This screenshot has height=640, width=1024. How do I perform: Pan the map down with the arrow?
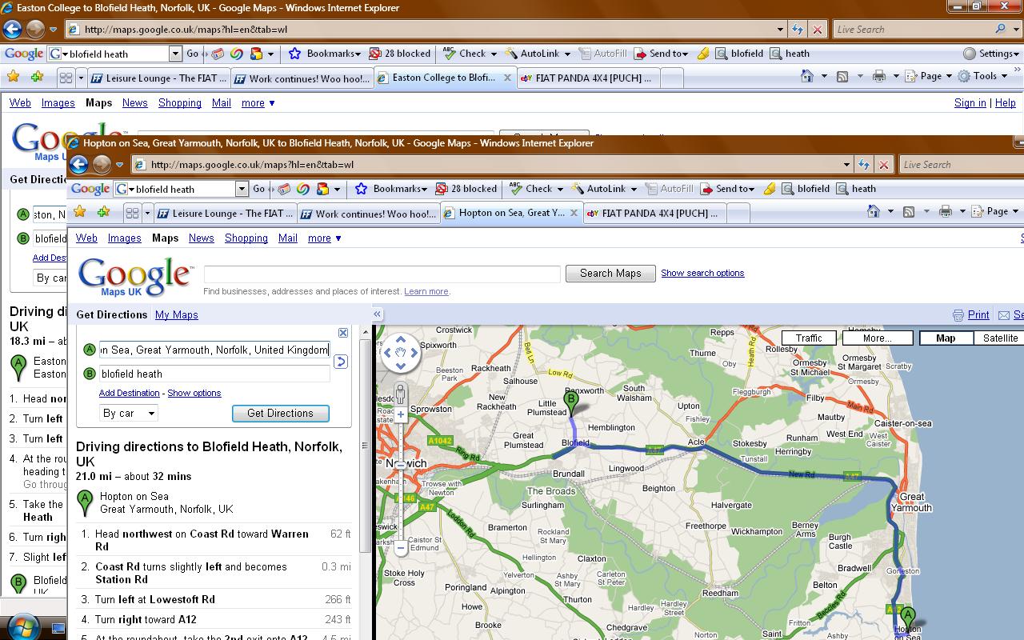tap(400, 365)
